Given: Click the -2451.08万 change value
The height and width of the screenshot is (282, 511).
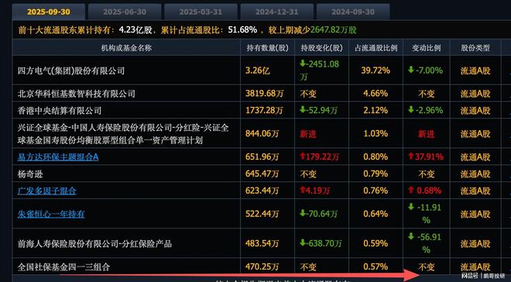Looking at the screenshot, I should click(319, 70).
